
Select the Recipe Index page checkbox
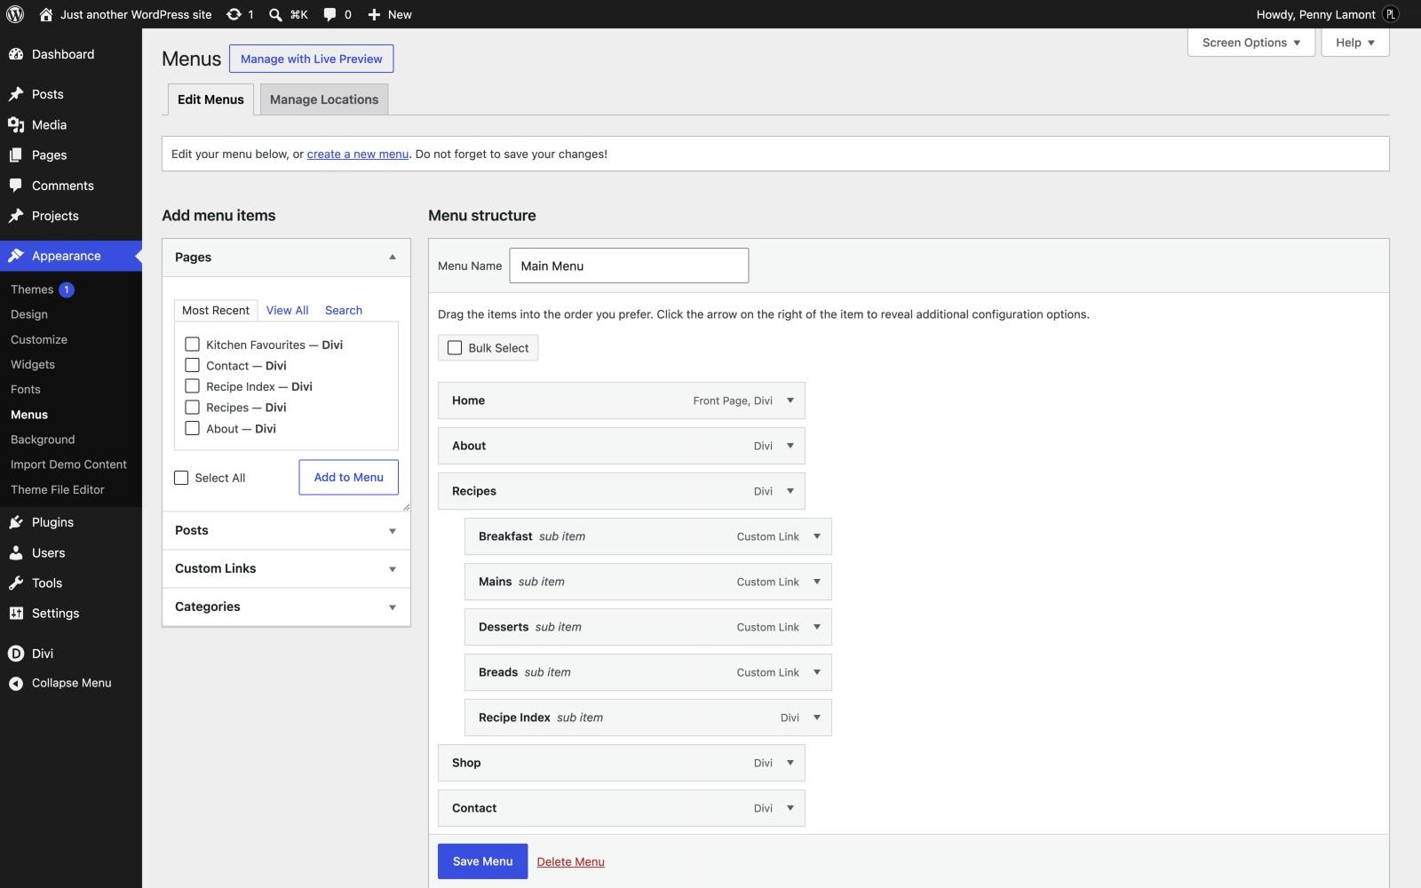tap(192, 385)
